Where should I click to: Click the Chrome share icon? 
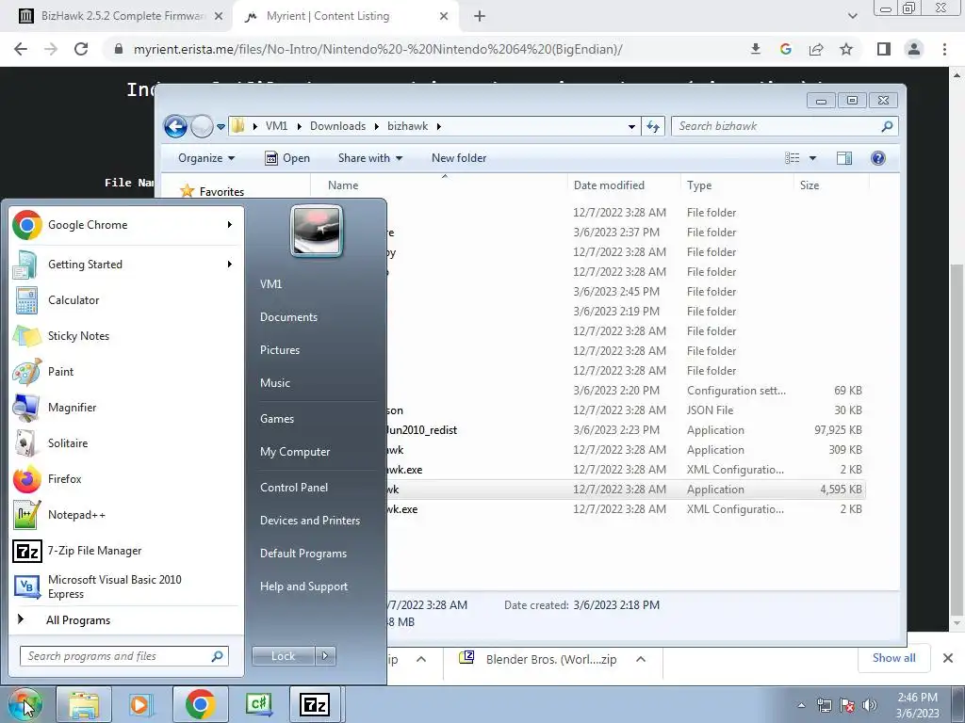(816, 49)
